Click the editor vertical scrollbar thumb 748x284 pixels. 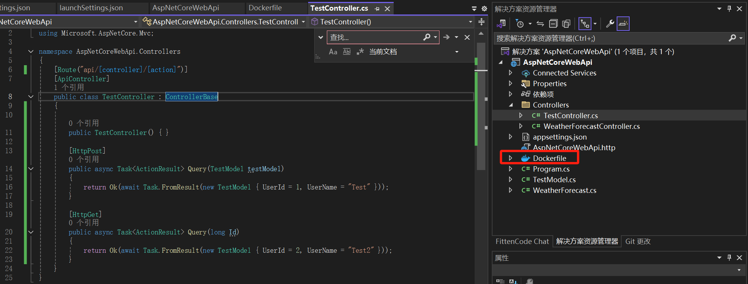pyautogui.click(x=481, y=106)
